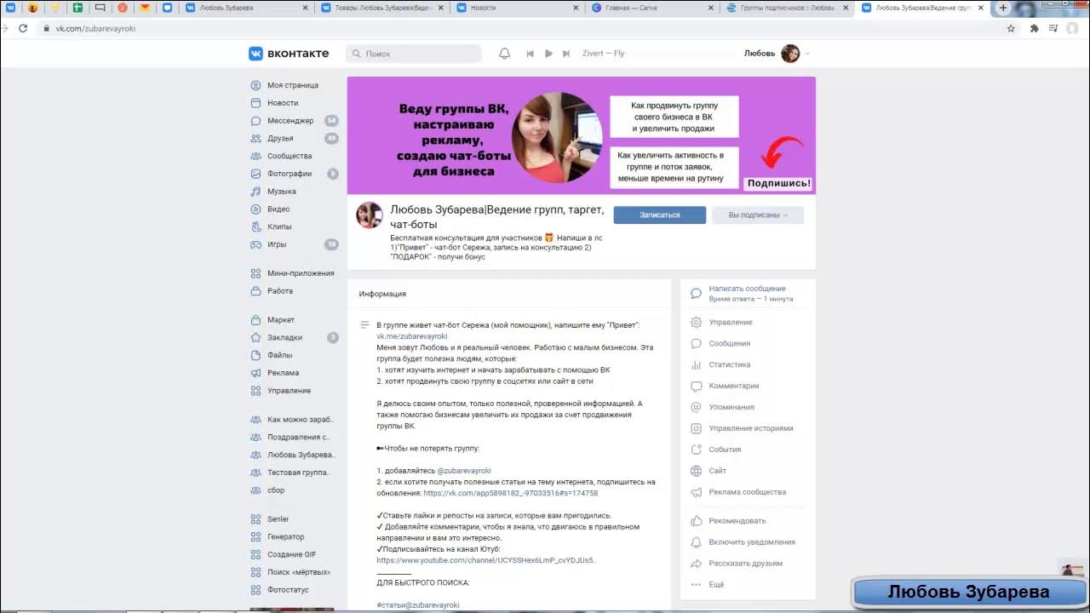Open the @zubarevayroki mention link

(x=464, y=471)
